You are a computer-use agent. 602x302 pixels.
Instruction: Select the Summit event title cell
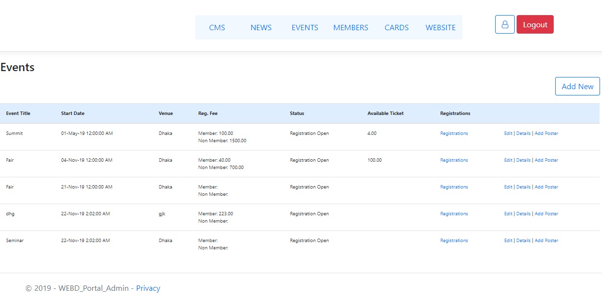tap(14, 133)
